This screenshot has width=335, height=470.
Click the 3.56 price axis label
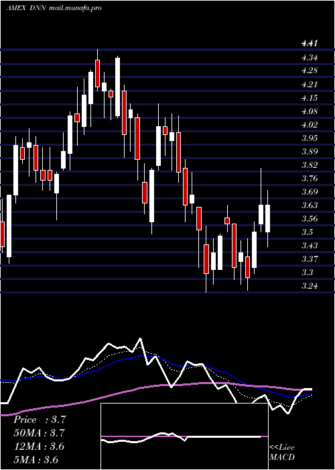click(309, 218)
